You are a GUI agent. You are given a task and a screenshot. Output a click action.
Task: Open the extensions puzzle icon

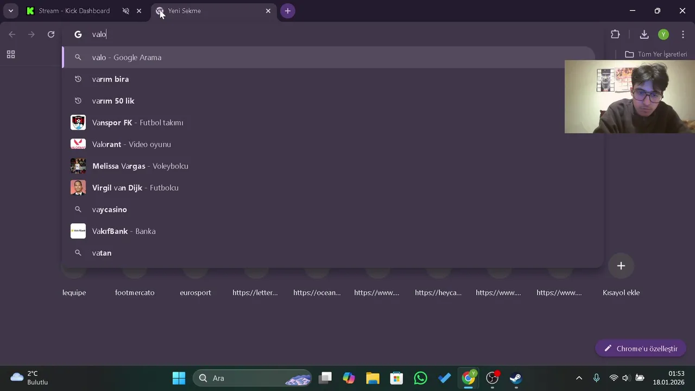tap(615, 34)
